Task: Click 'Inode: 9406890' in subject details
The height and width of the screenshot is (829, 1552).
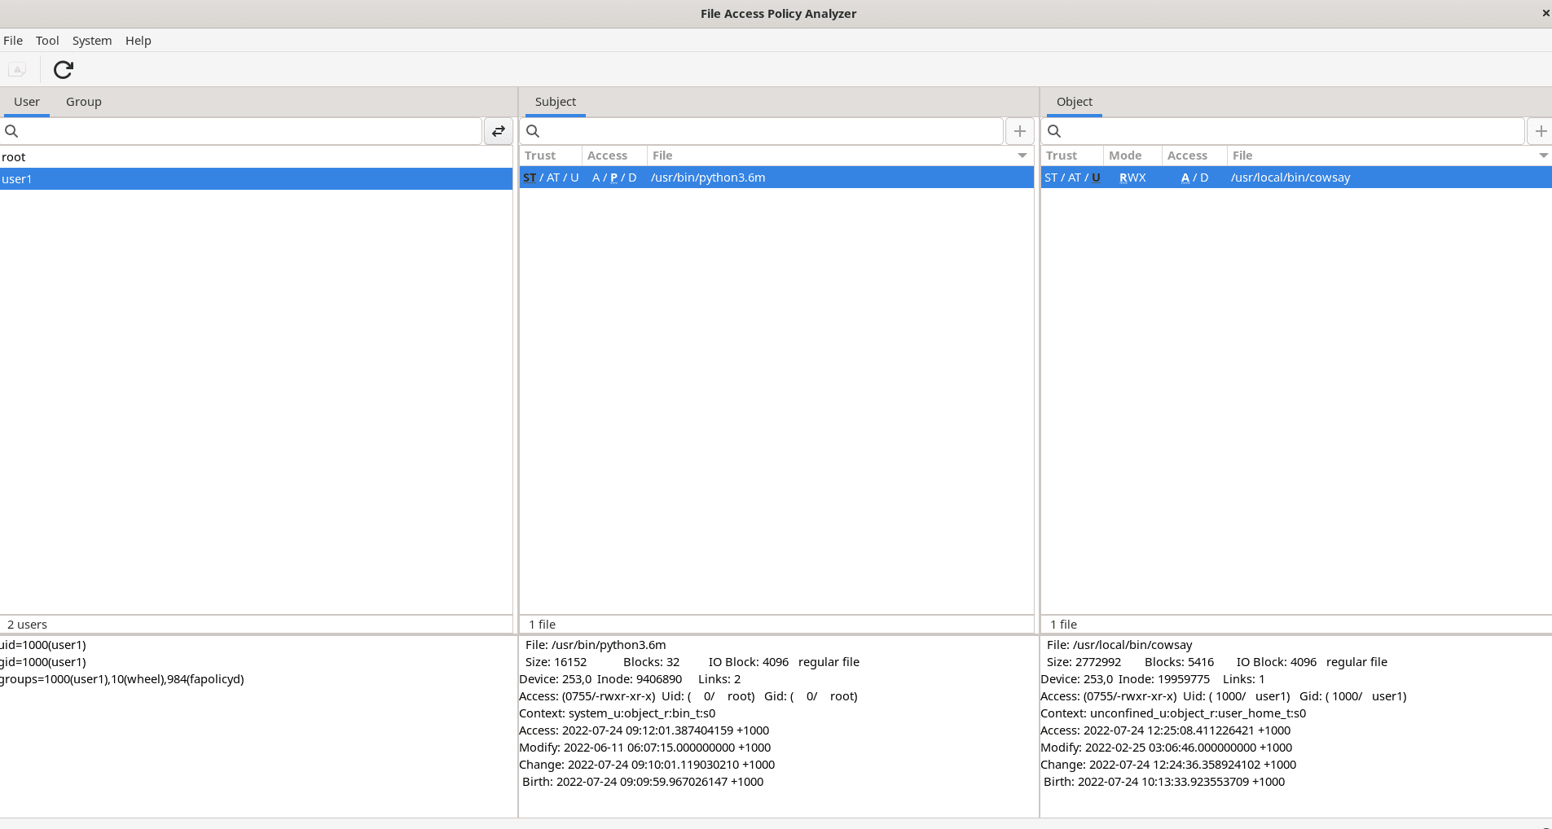Action: (x=640, y=679)
